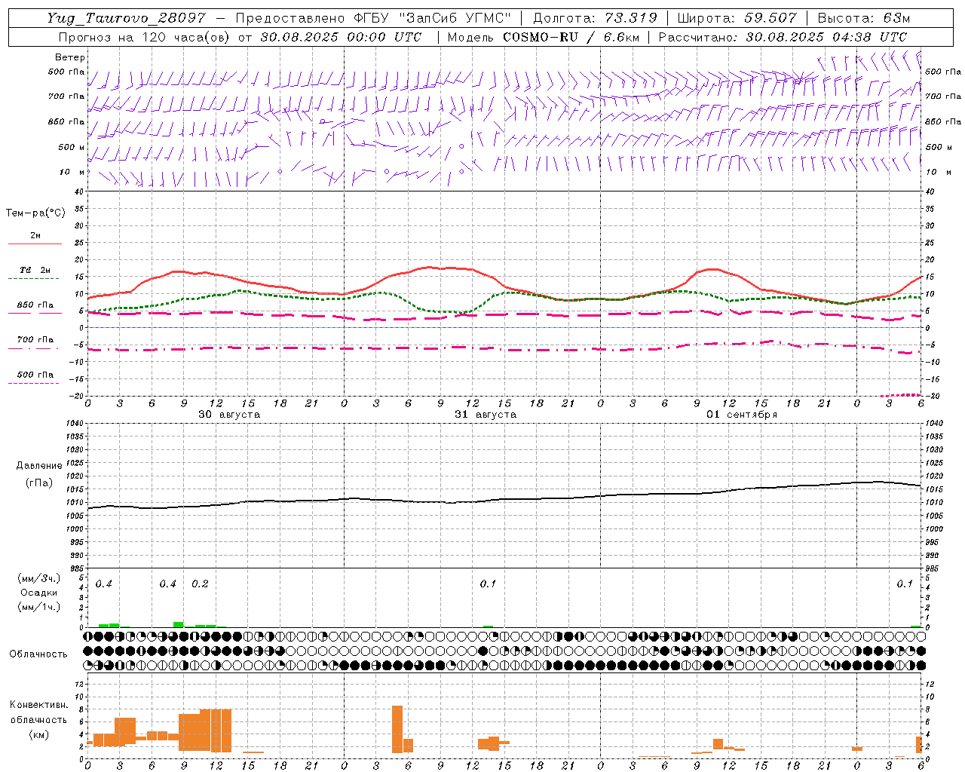Click the 500 м wind level label on left
965x772 pixels.
(x=72, y=147)
